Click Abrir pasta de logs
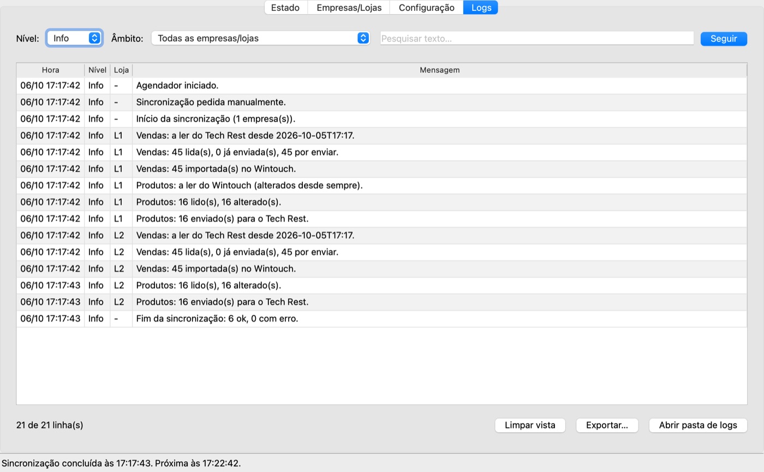This screenshot has height=472, width=764. [x=698, y=425]
